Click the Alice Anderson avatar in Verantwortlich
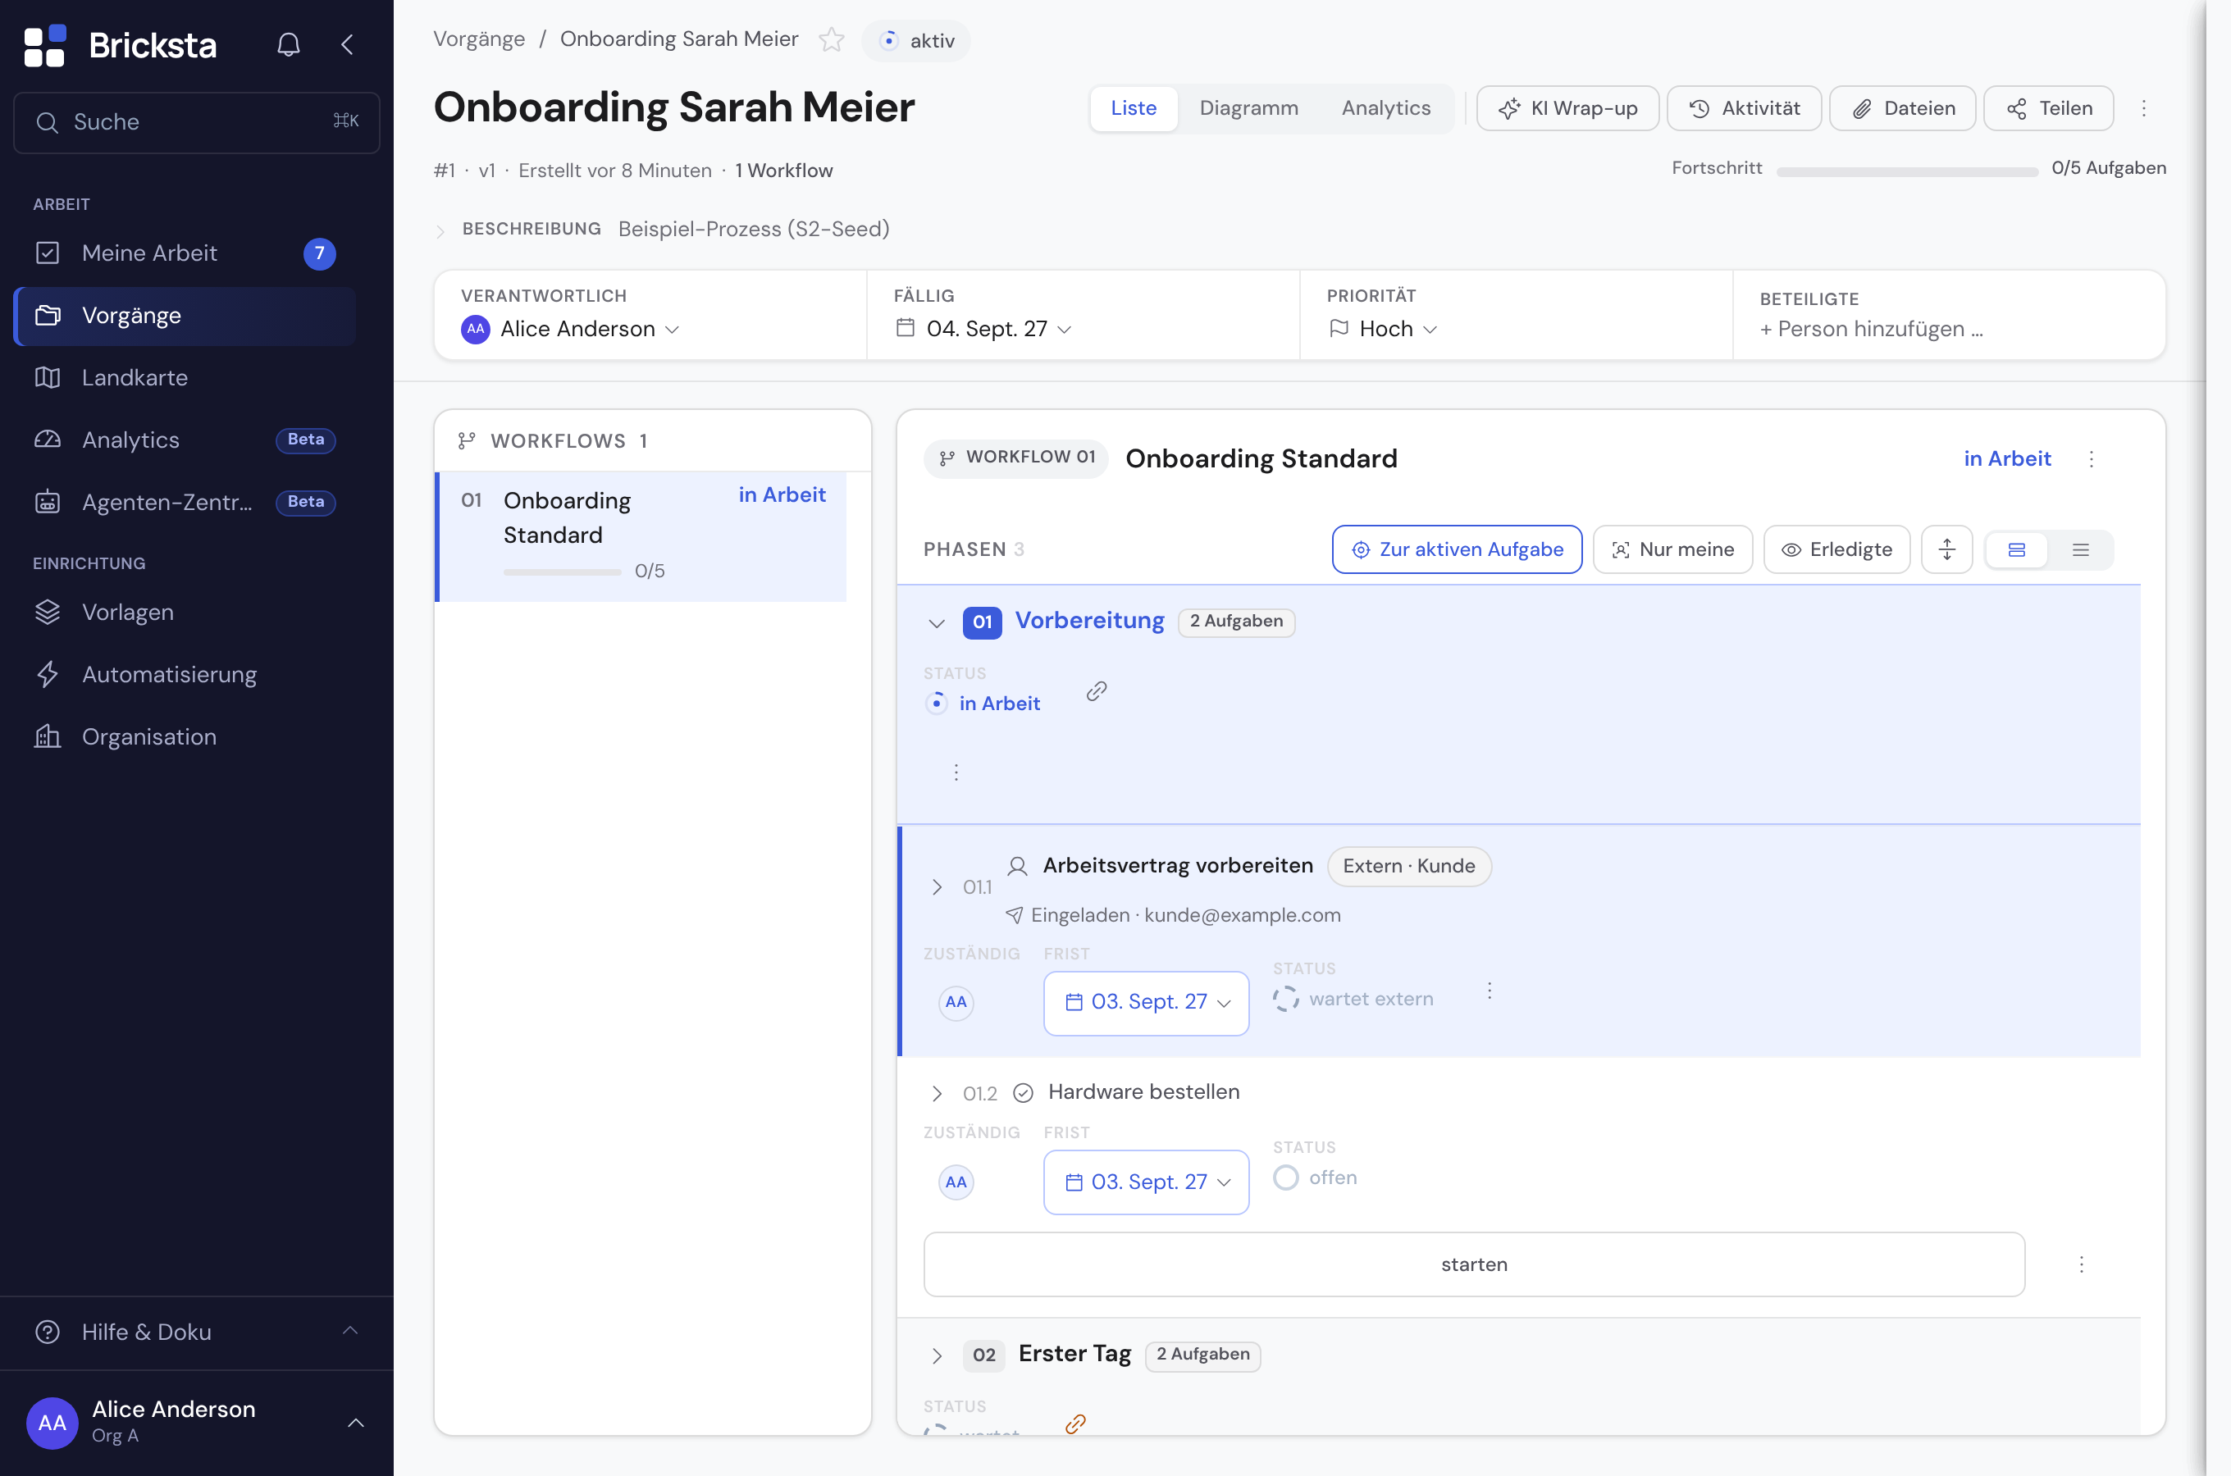Viewport: 2231px width, 1476px height. pos(476,330)
